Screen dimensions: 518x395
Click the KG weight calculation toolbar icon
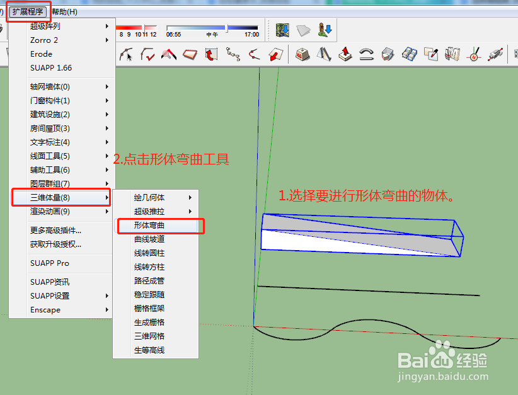(x=301, y=55)
